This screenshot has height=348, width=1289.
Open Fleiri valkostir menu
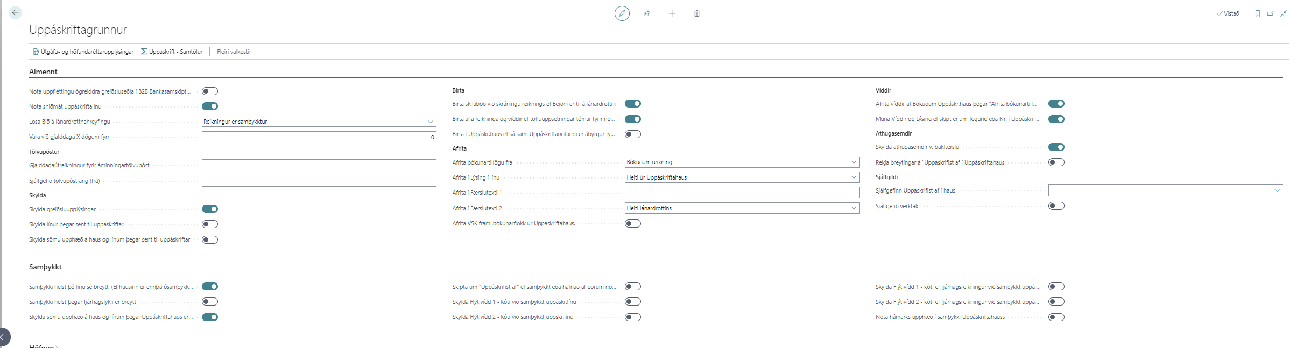(234, 52)
